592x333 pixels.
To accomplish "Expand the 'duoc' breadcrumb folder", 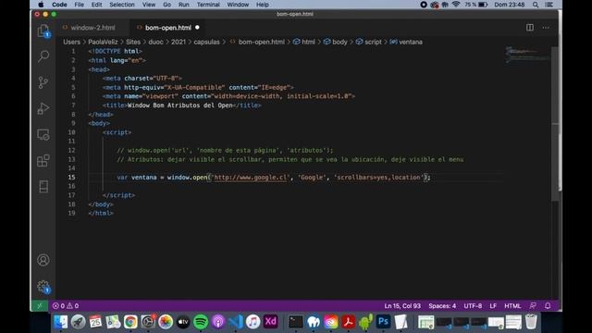I will (x=155, y=42).
